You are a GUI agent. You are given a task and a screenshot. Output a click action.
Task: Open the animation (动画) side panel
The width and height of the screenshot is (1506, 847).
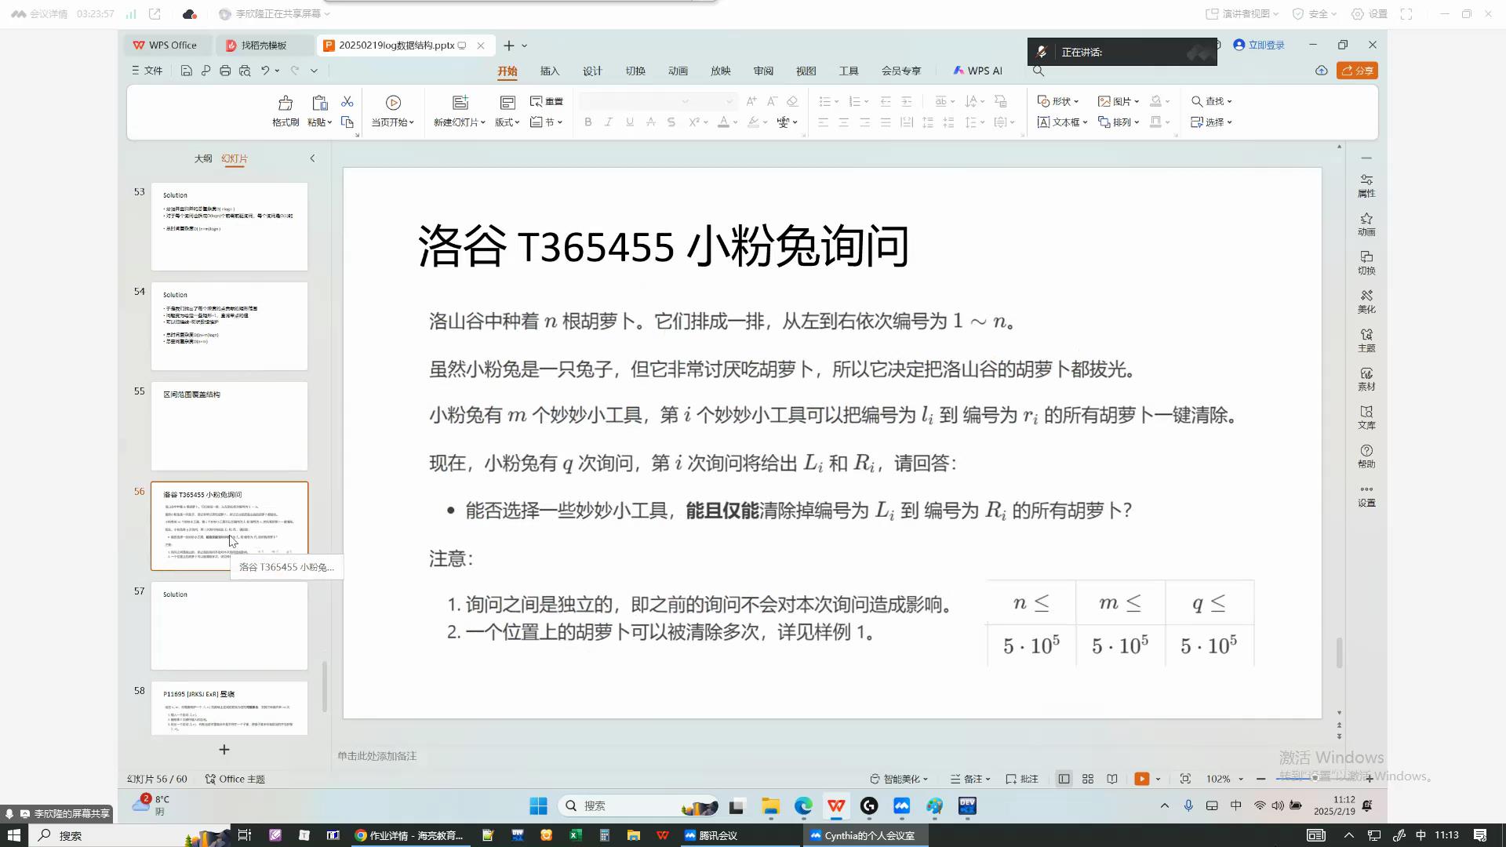[1366, 224]
